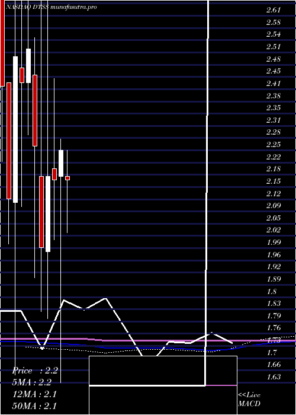This screenshot has width=296, height=415.
Task: Click the 2.05 price axis label
Action: [x=274, y=218]
